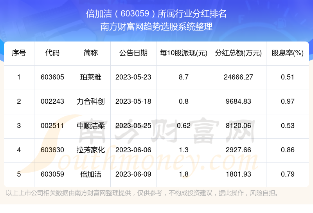Click the stock name 珀莱雅
This screenshot has width=313, height=213.
pos(91,77)
